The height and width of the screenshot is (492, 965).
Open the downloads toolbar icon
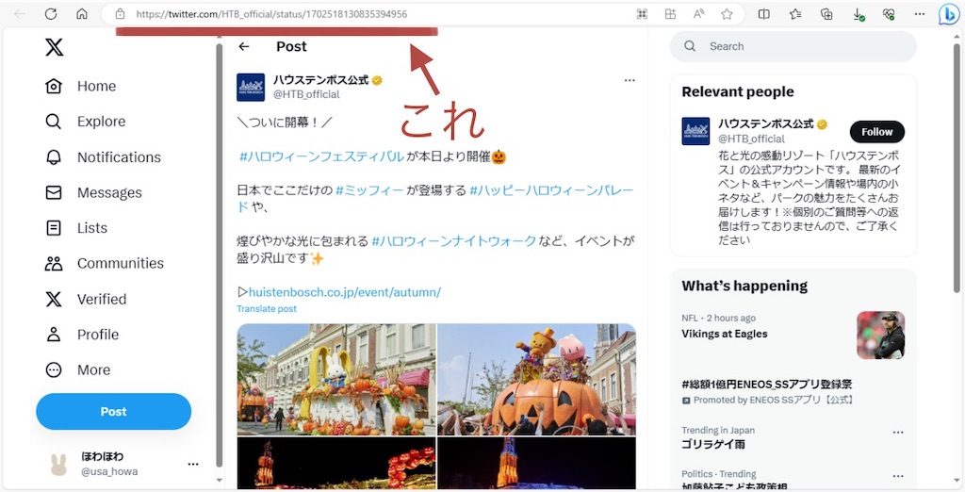point(858,15)
